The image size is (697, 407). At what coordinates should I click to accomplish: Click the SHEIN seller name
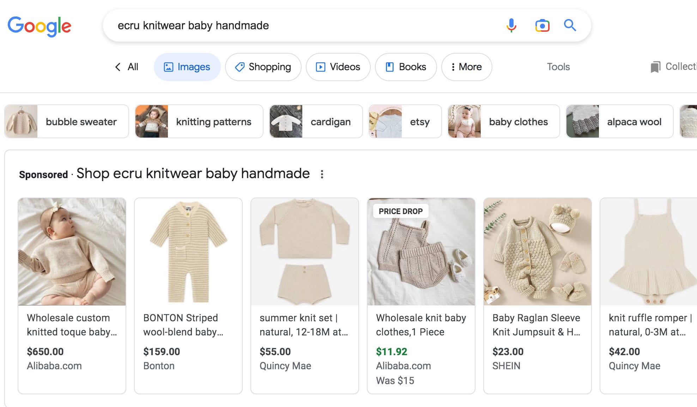tap(506, 366)
